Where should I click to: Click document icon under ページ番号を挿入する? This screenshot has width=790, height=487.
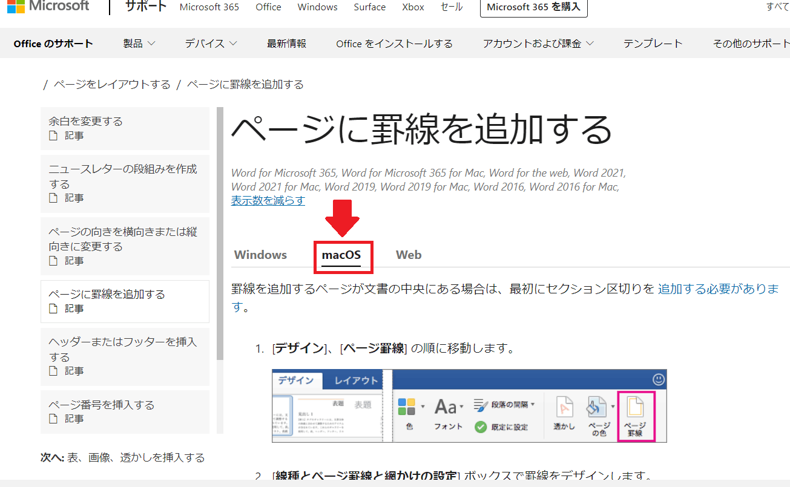[x=53, y=419]
